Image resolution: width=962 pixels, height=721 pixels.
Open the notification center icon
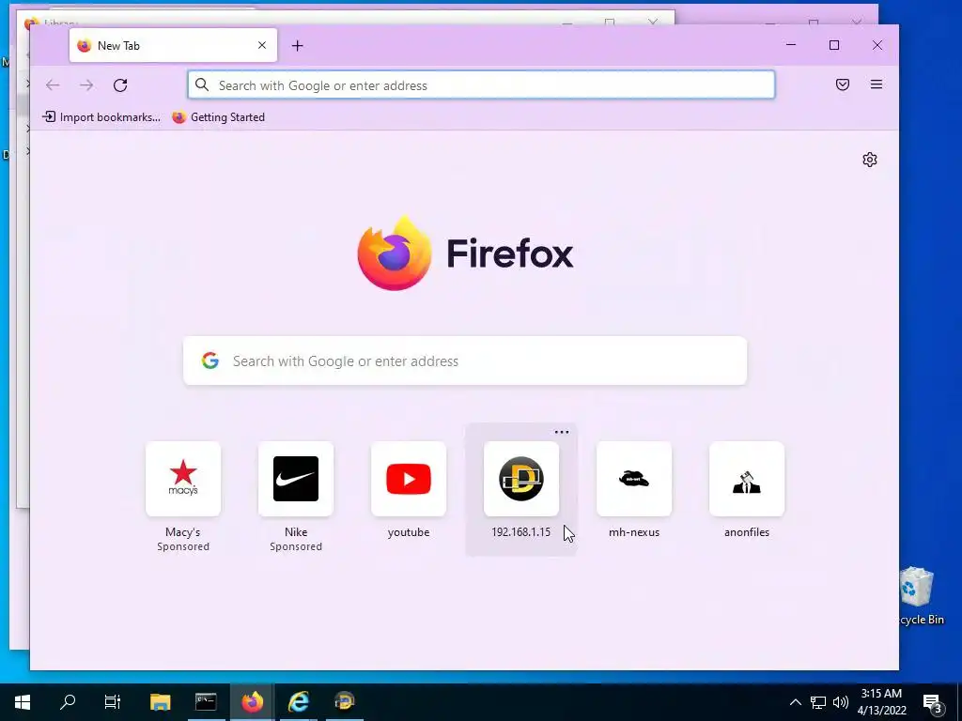(933, 702)
